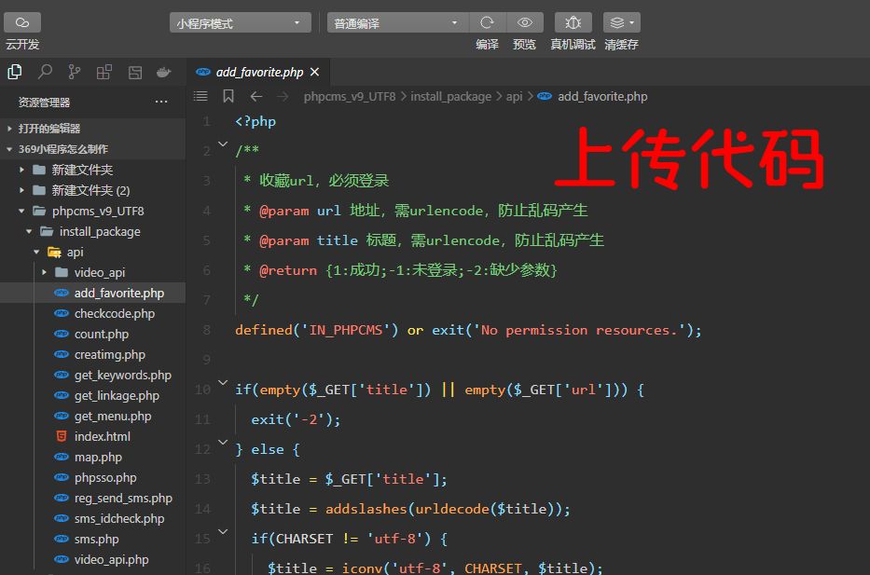This screenshot has width=870, height=575.
Task: Toggle code folding on line 10 if statement
Action: tap(222, 384)
